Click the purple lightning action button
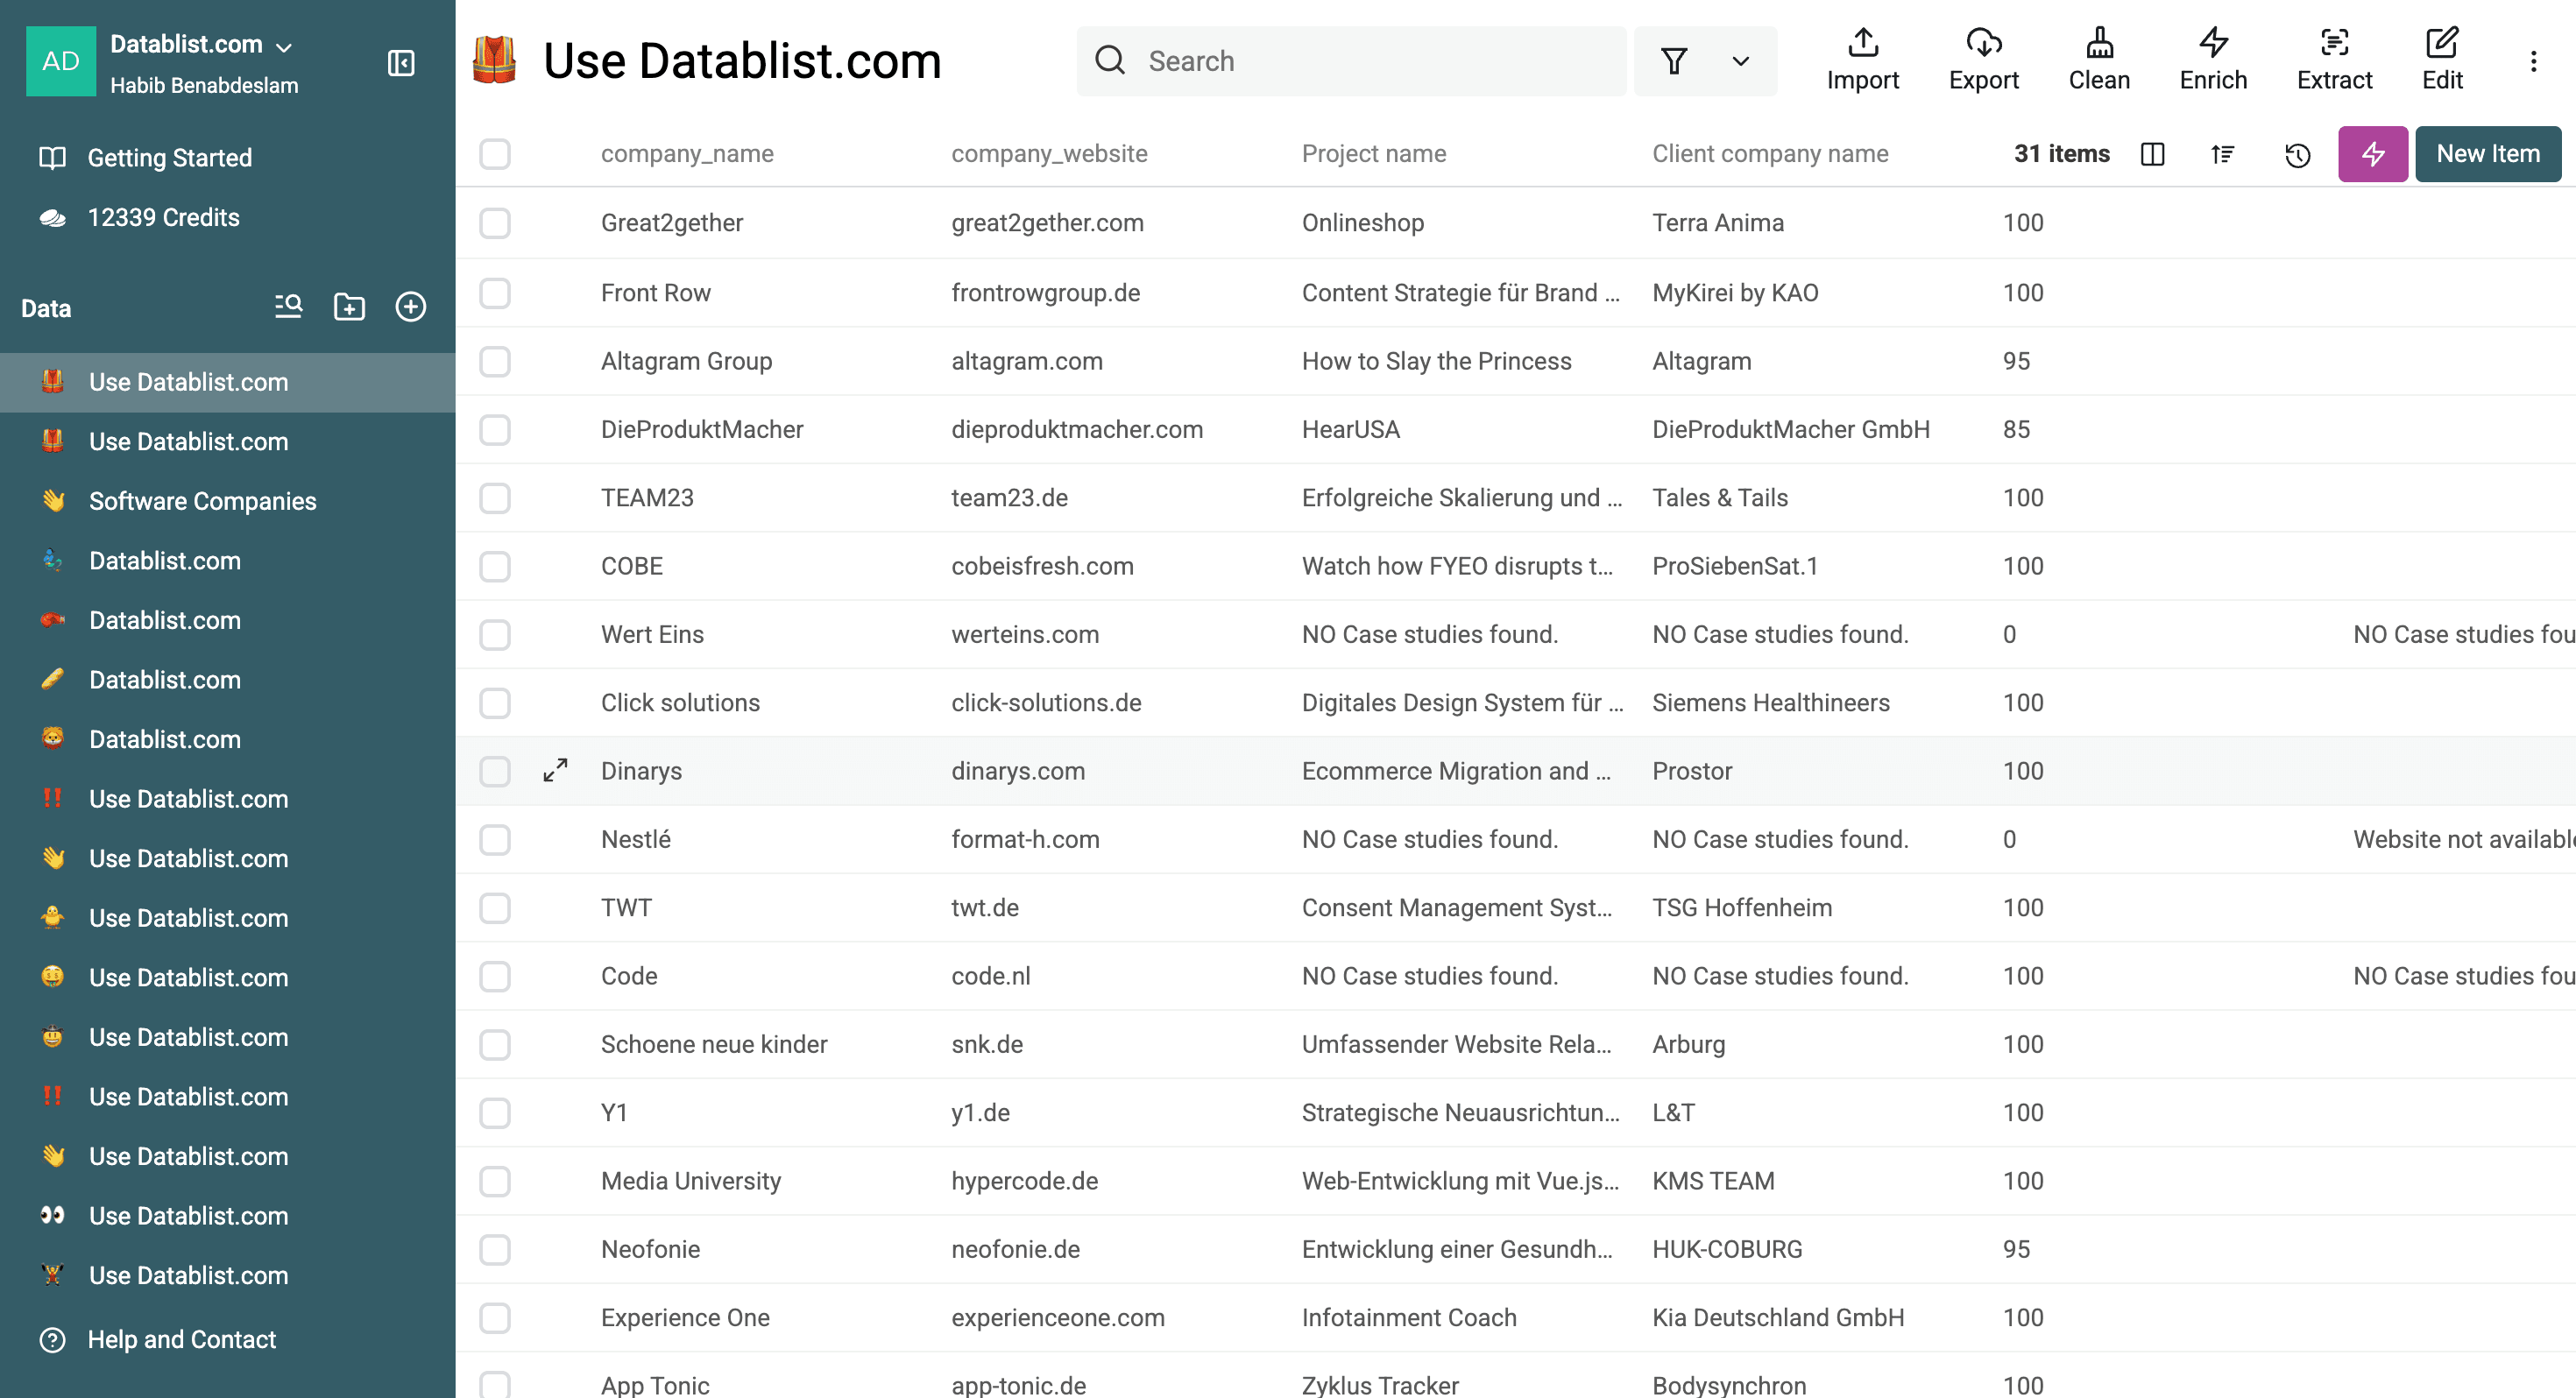2576x1398 pixels. click(x=2372, y=154)
